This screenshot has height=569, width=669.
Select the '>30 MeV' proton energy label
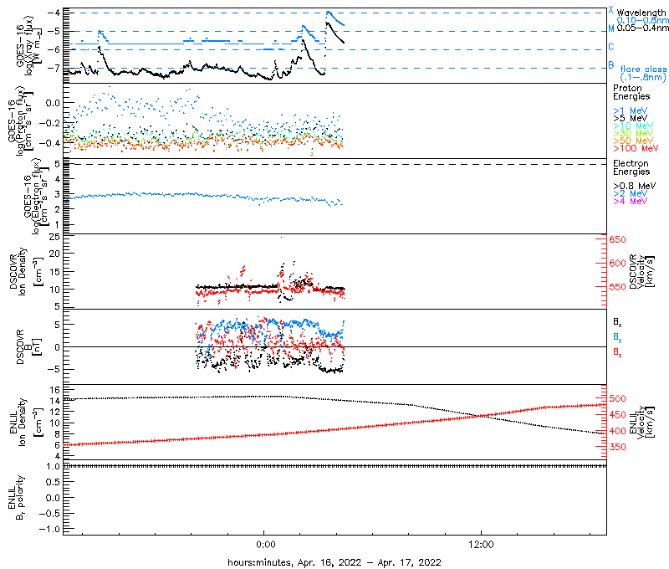click(633, 133)
